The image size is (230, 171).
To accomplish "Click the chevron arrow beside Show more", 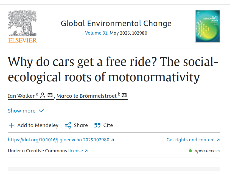I will click(x=41, y=111).
